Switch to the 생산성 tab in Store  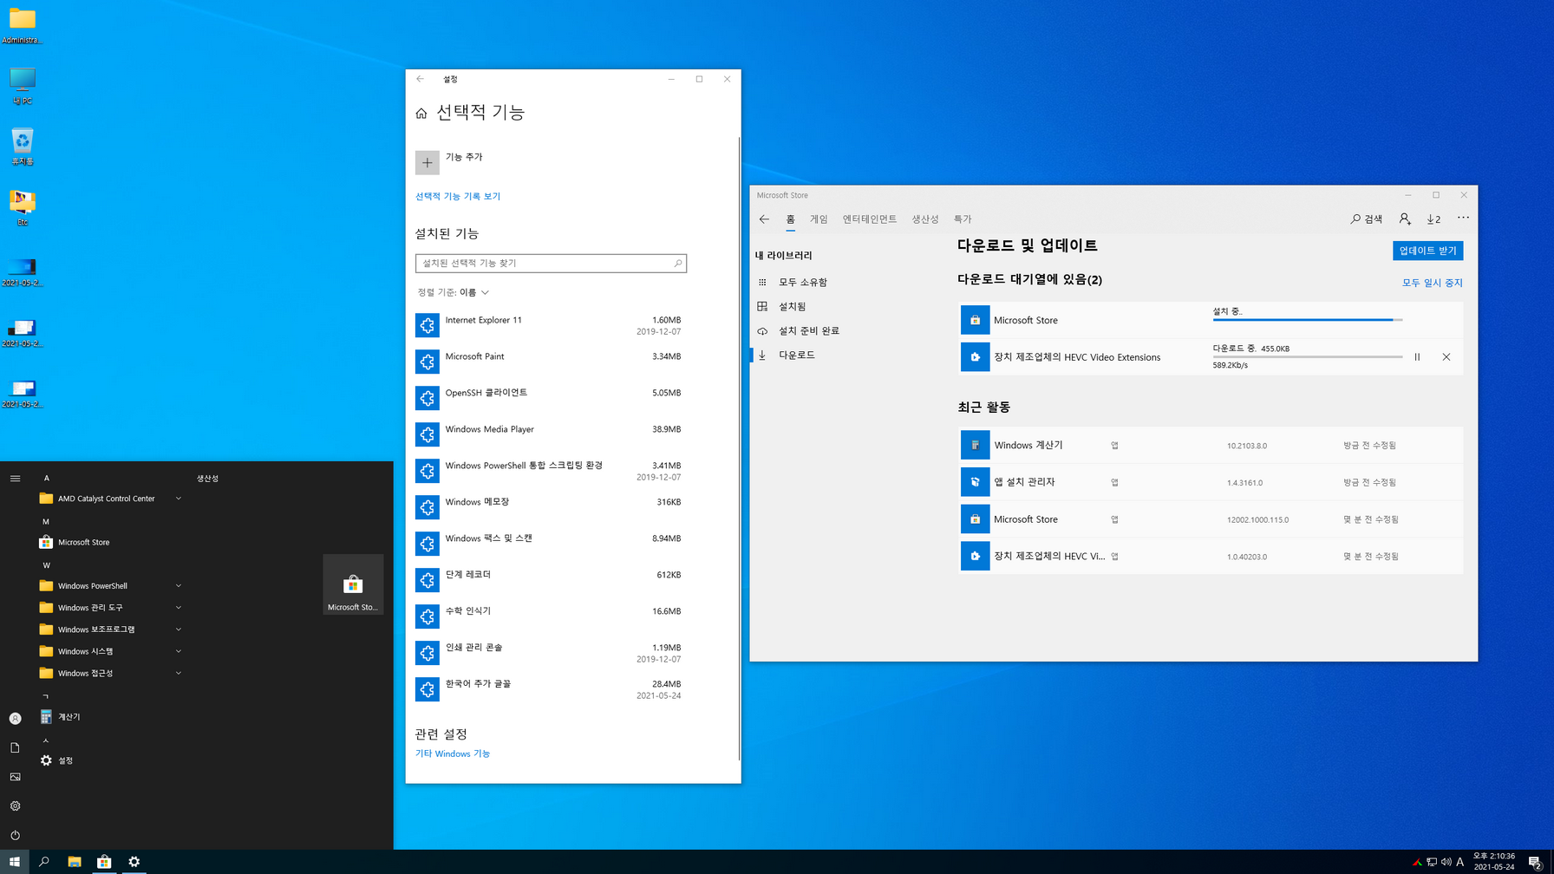pos(925,219)
